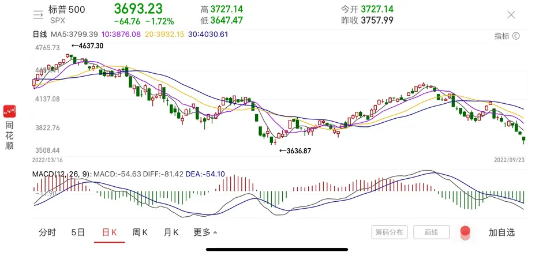Tap the 30:4030.61 MA legend
This screenshot has height=256, width=554.
coord(208,35)
